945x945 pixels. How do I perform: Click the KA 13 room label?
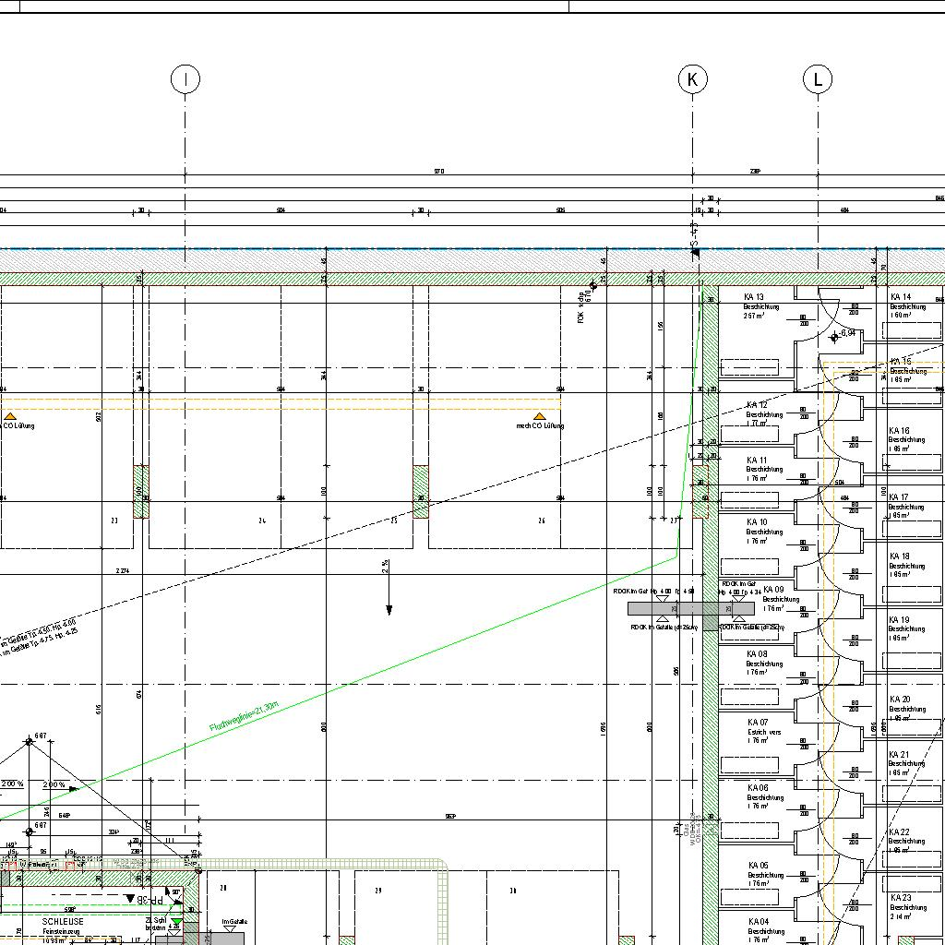[754, 297]
